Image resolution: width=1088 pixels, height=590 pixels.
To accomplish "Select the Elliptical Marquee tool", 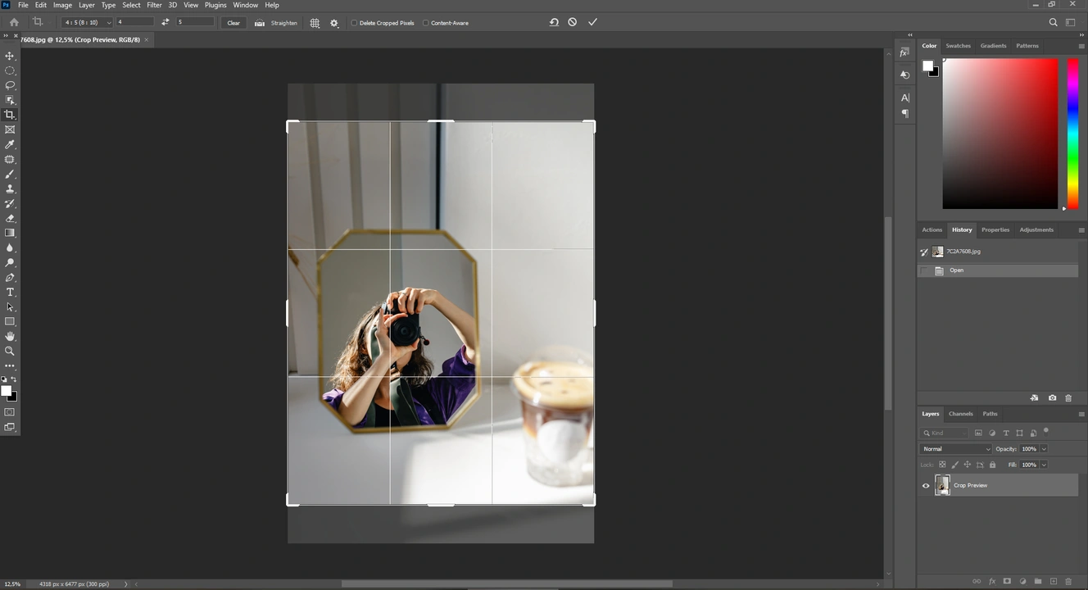I will (x=10, y=70).
